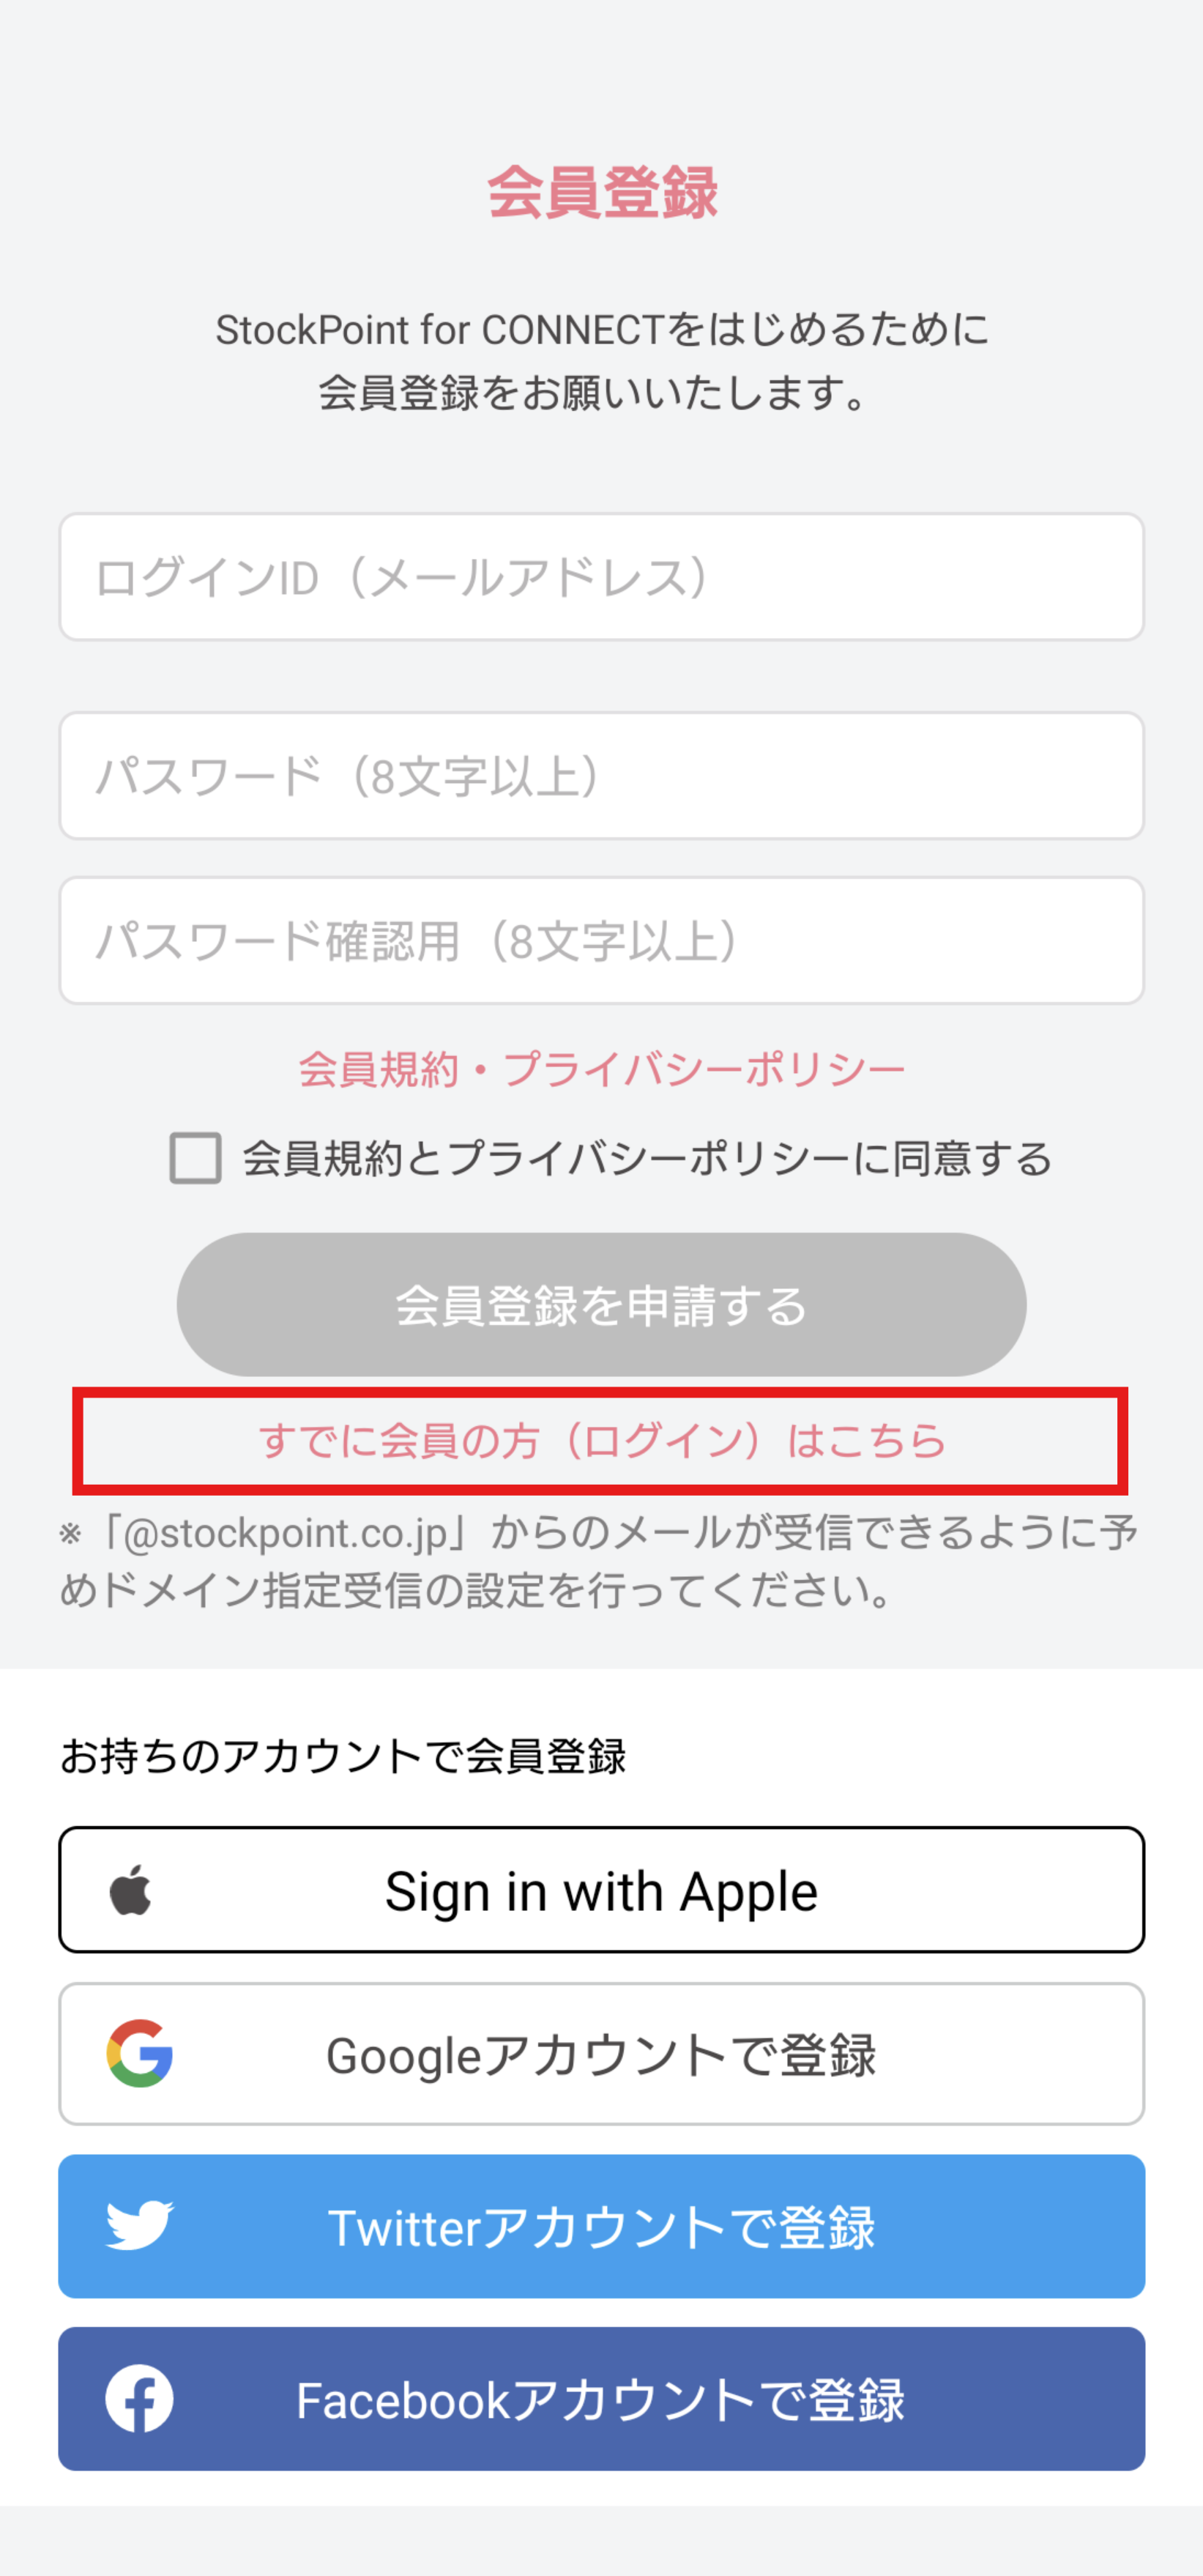This screenshot has height=2576, width=1203.
Task: Click the 会員登録 page heading
Action: 602,192
